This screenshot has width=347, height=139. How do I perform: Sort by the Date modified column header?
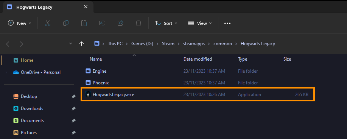(198, 59)
